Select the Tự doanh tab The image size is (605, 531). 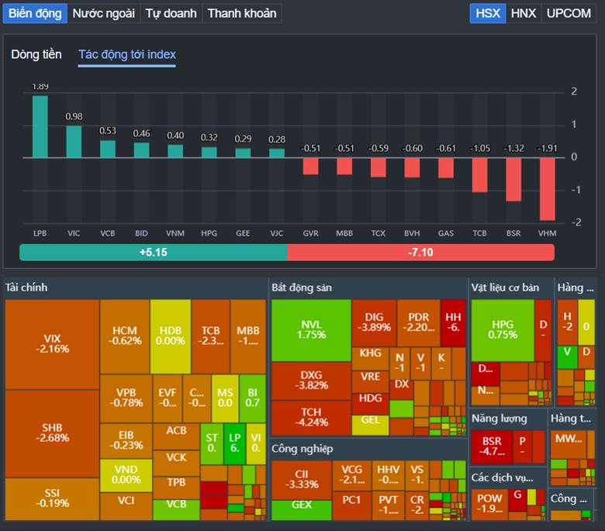[x=171, y=13]
